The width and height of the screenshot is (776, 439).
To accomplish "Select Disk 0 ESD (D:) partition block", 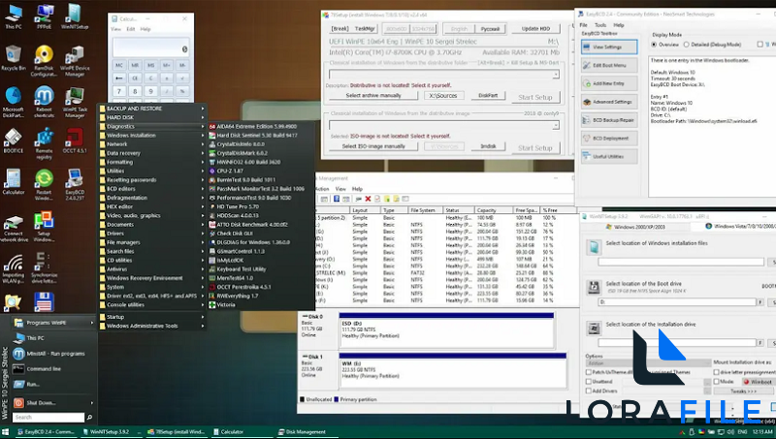I will [446, 329].
